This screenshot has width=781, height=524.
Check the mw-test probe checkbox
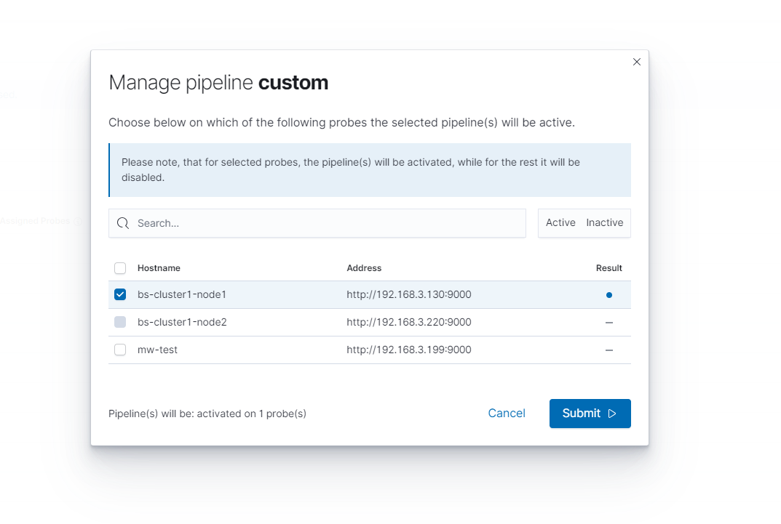(x=120, y=350)
